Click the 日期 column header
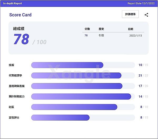This screenshot has height=139, width=158. point(131,29)
